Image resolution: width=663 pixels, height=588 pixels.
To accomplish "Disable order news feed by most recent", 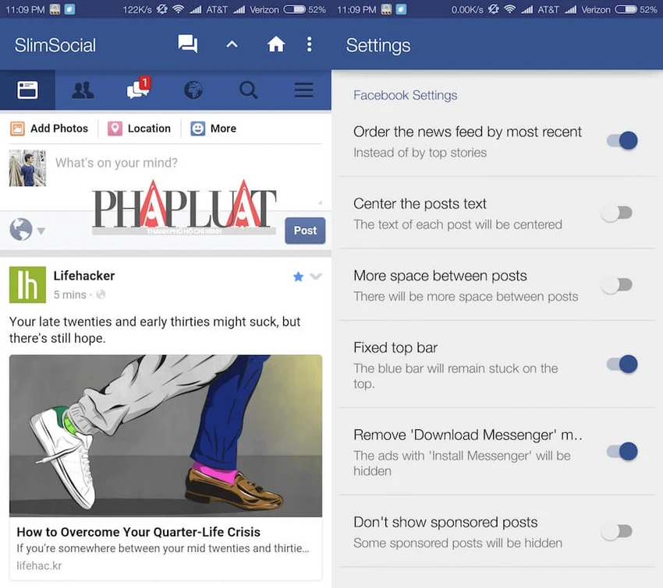I will (x=622, y=140).
